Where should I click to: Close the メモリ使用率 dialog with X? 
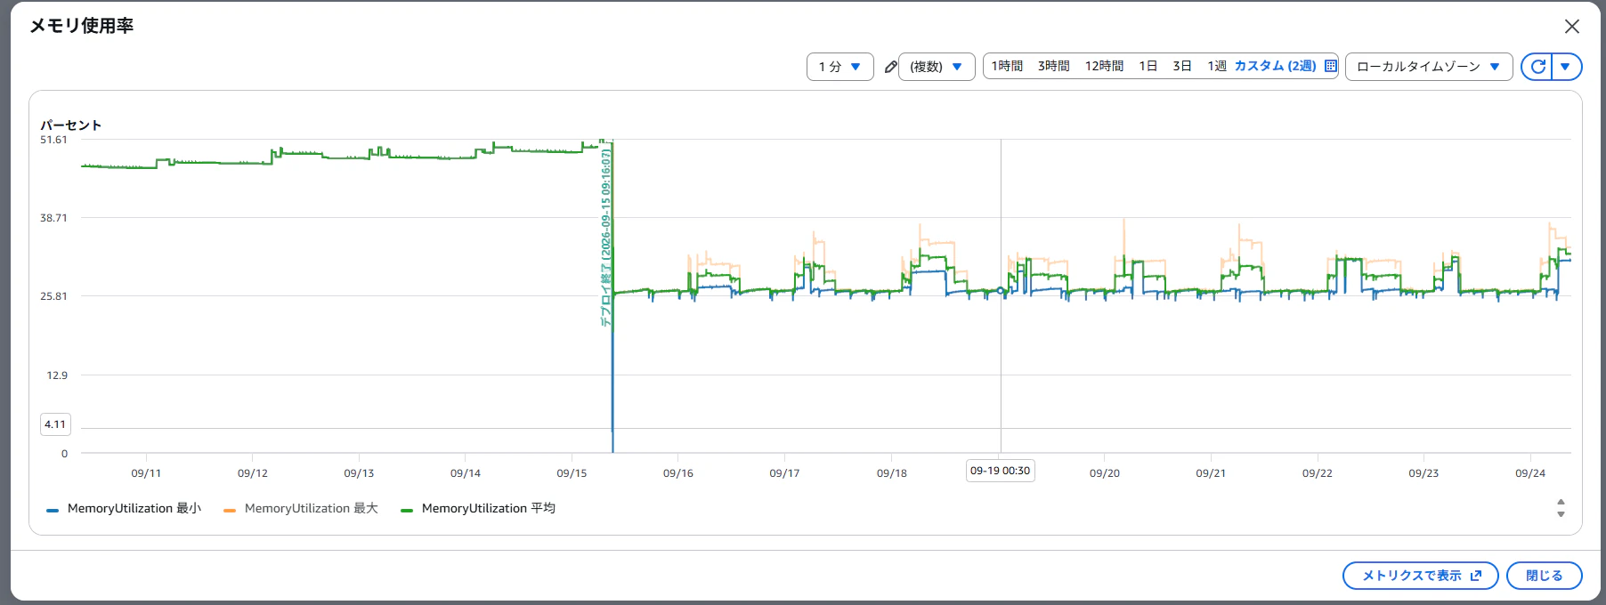pos(1572,27)
